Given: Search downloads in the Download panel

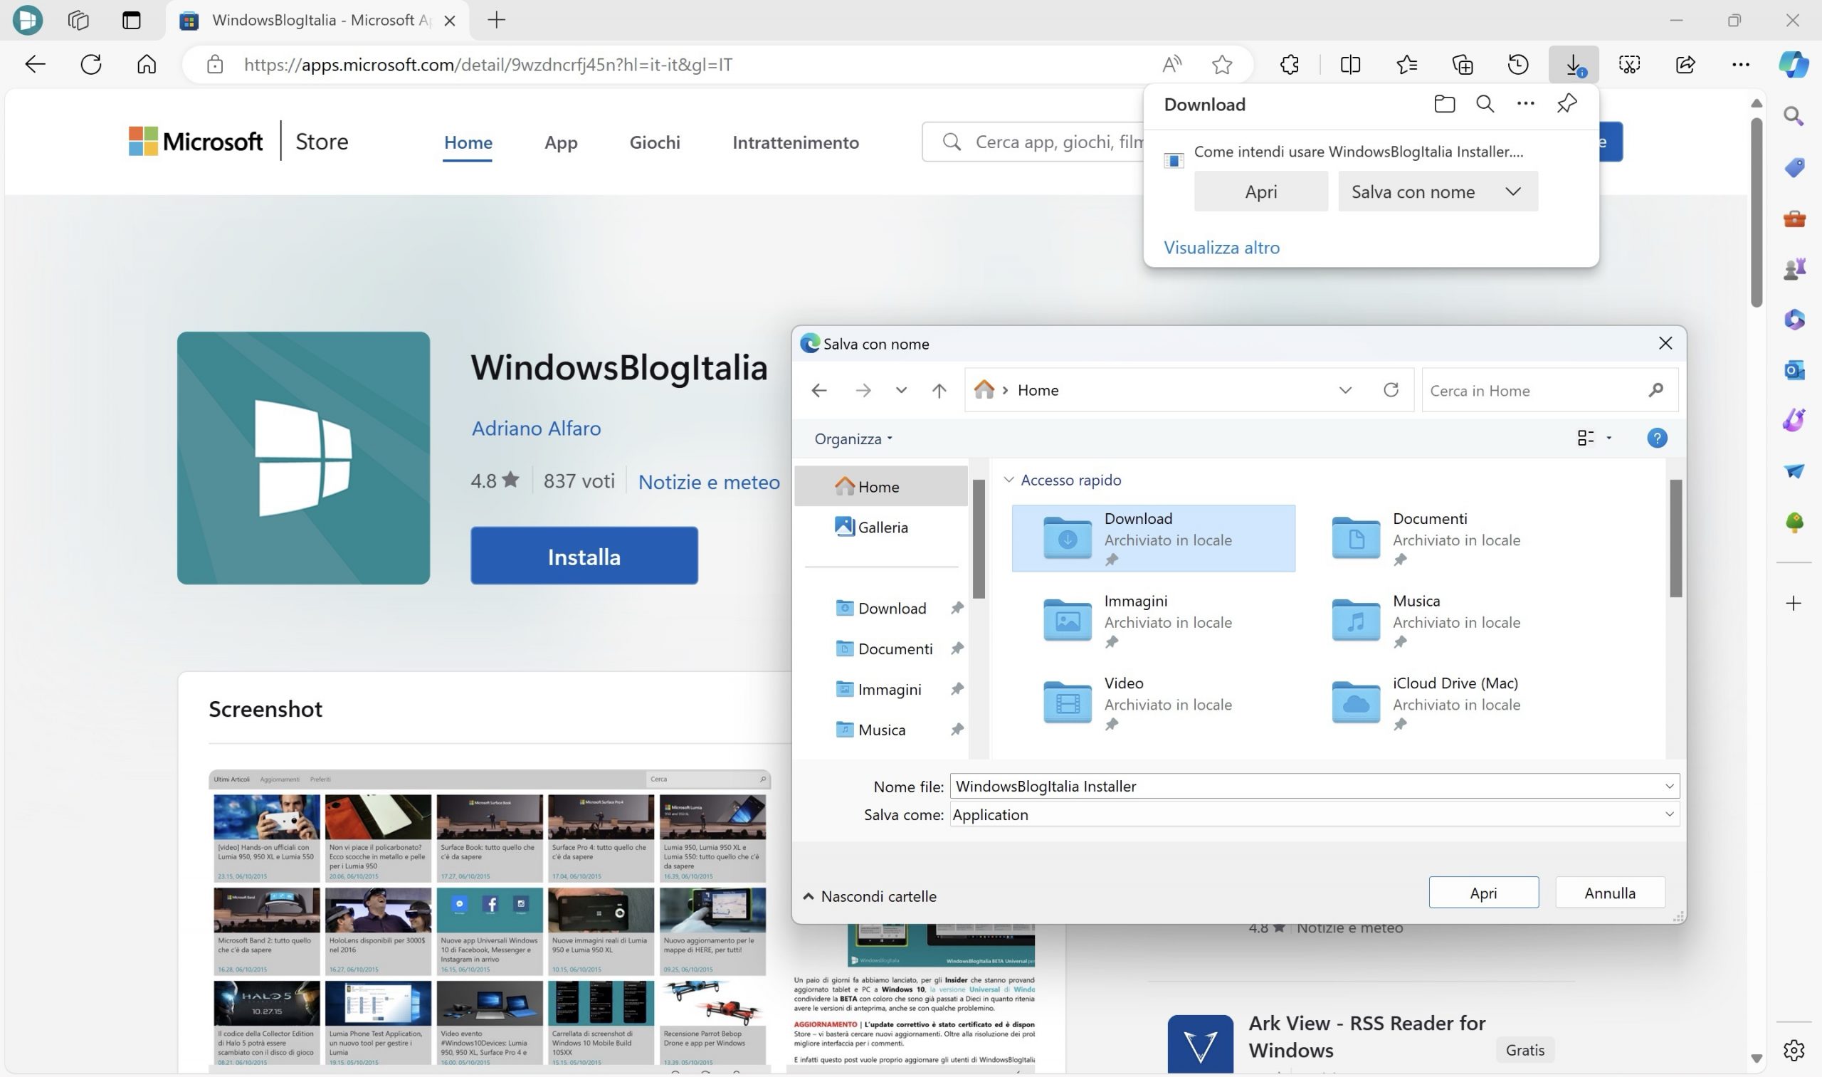Looking at the screenshot, I should pos(1485,104).
